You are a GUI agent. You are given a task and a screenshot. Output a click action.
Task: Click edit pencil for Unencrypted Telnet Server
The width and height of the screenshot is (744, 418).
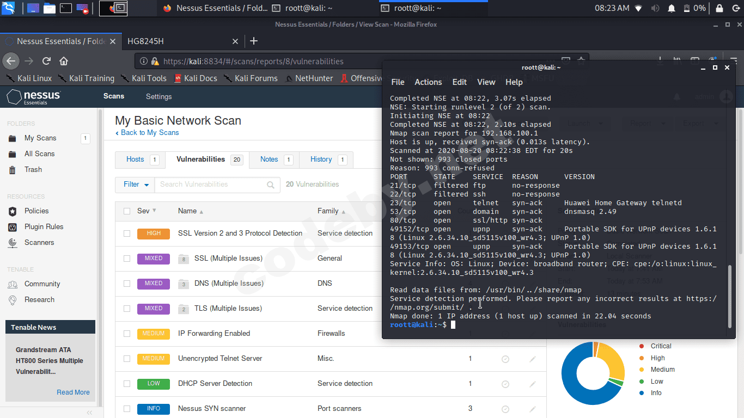(532, 359)
